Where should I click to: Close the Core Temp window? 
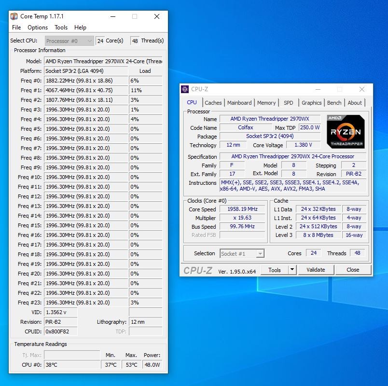click(157, 16)
